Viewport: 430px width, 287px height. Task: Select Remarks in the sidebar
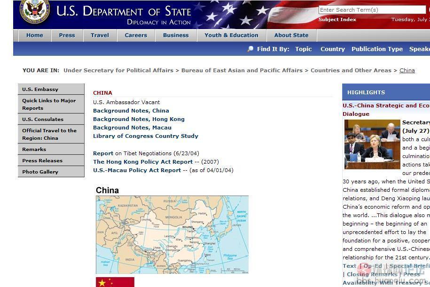[51, 149]
